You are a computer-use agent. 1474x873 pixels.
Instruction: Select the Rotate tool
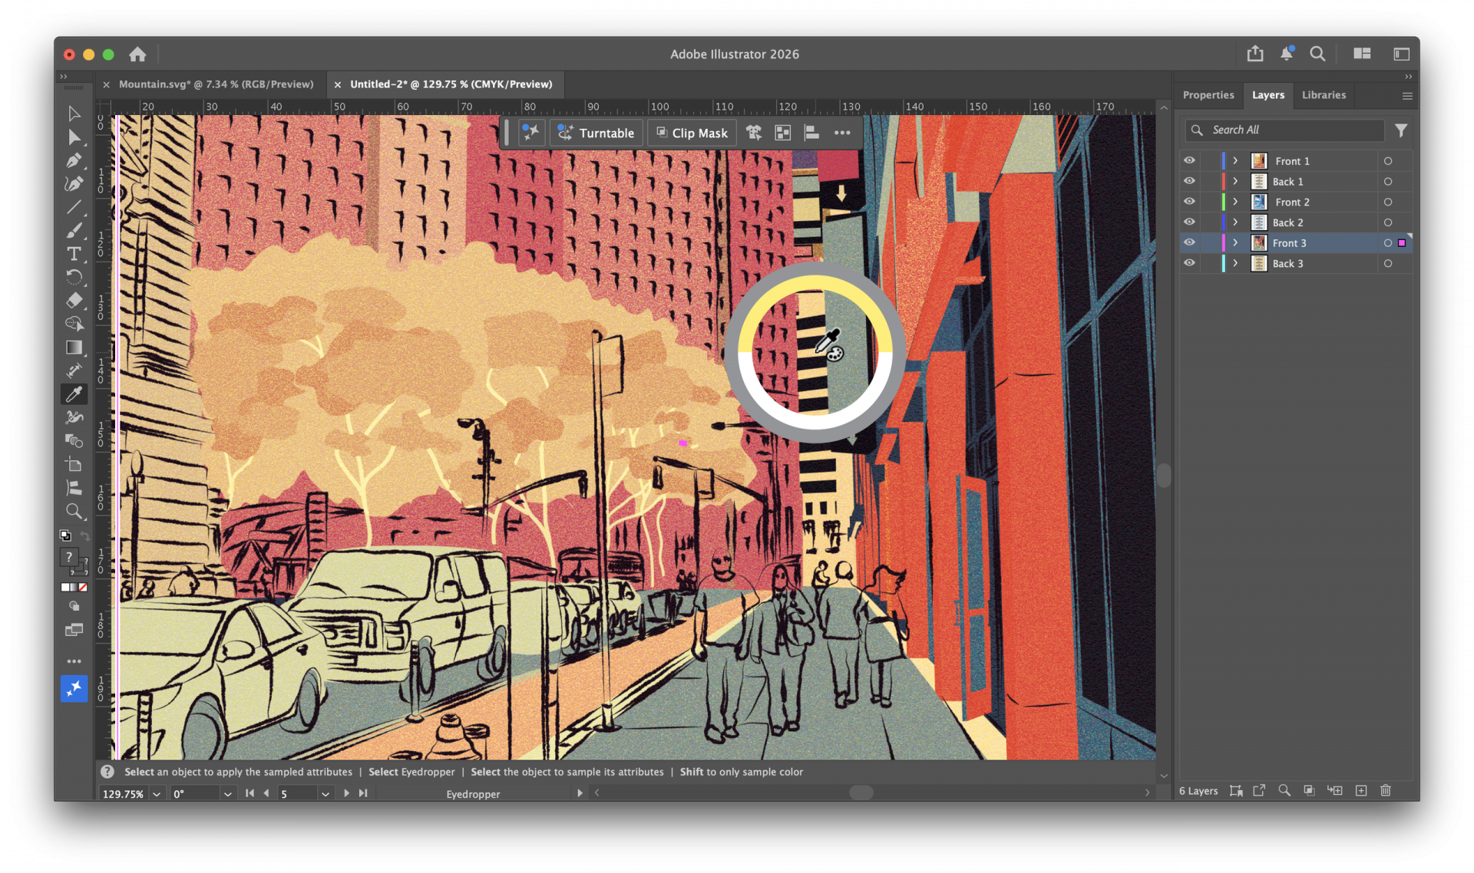[x=74, y=277]
